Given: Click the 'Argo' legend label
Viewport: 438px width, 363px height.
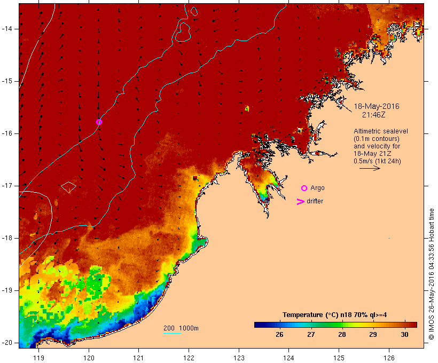Looking at the screenshot, I should tap(317, 188).
